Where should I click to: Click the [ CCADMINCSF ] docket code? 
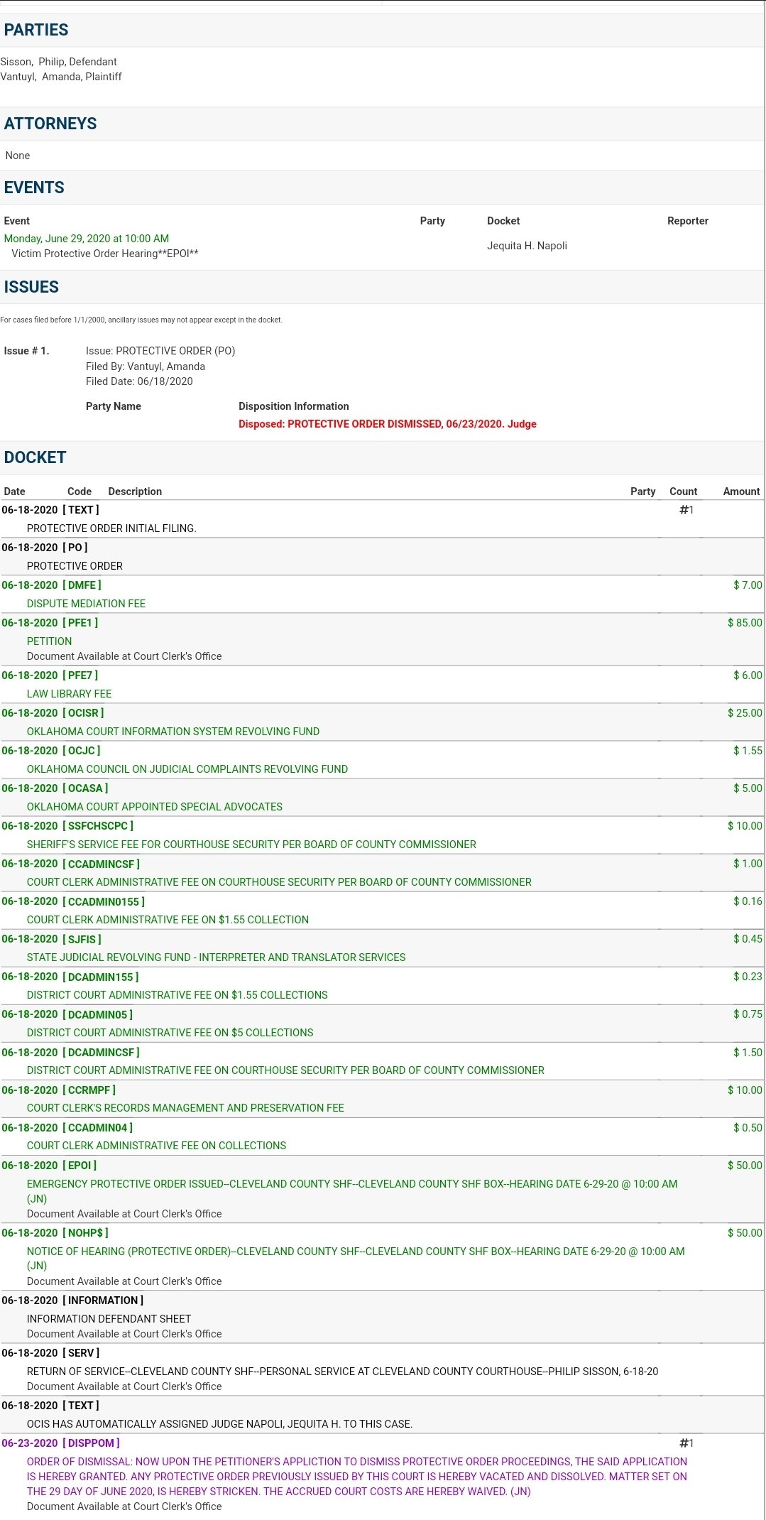(x=101, y=864)
